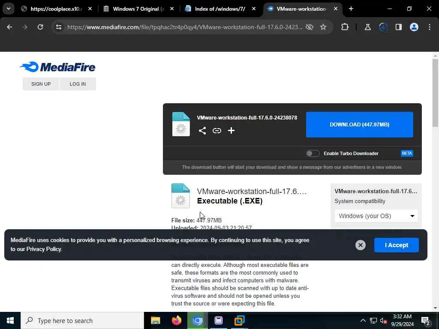Click the I Accept cookies button
439x329 pixels.
point(397,245)
